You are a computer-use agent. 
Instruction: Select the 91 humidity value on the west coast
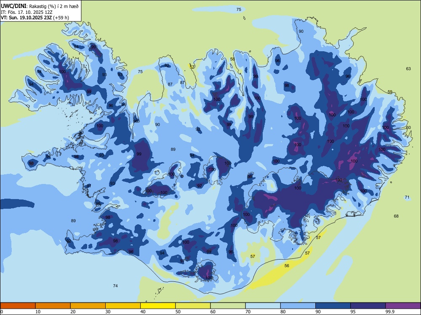pyautogui.click(x=89, y=186)
